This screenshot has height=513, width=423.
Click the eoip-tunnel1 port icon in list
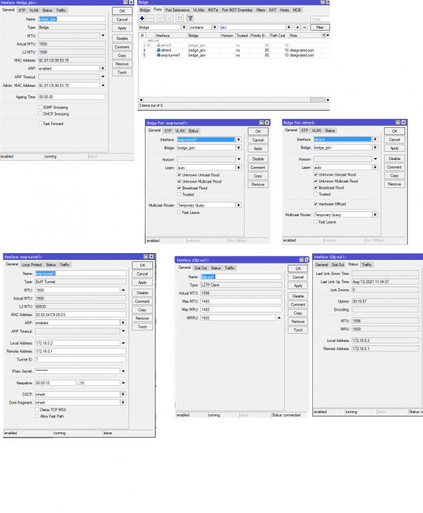[x=160, y=55]
